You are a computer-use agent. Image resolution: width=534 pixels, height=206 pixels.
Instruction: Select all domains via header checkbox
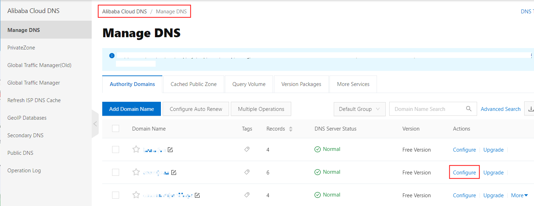(116, 128)
